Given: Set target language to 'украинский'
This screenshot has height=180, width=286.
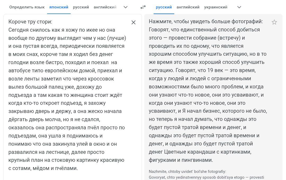Looking at the screenshot, I should point(216,7).
